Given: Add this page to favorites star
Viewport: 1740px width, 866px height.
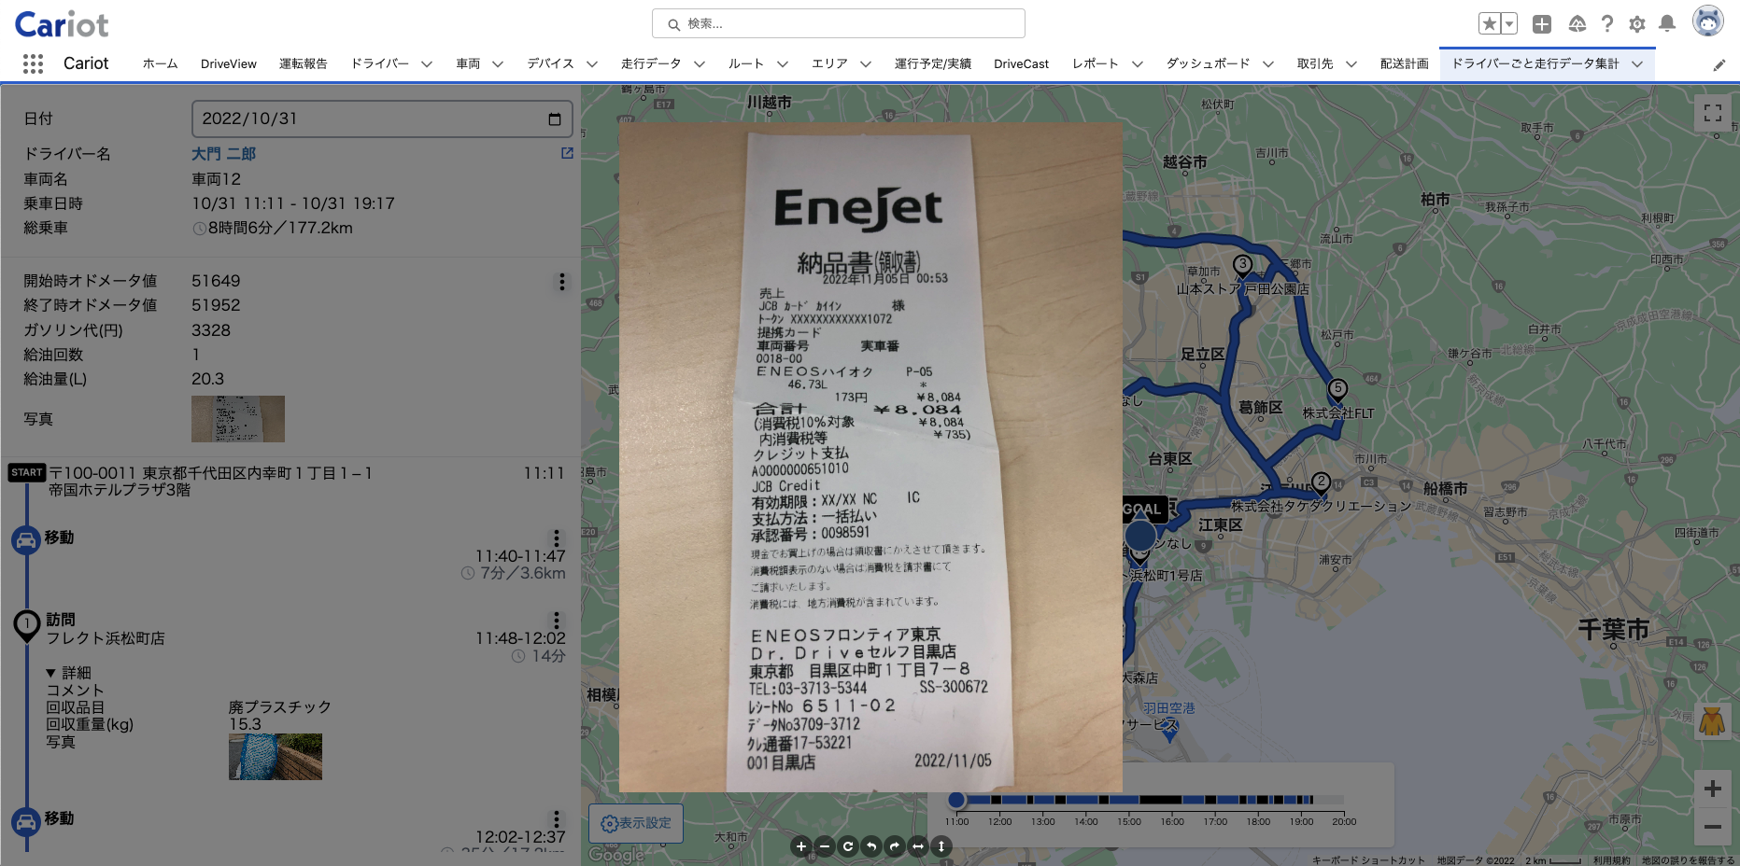Looking at the screenshot, I should [1490, 24].
